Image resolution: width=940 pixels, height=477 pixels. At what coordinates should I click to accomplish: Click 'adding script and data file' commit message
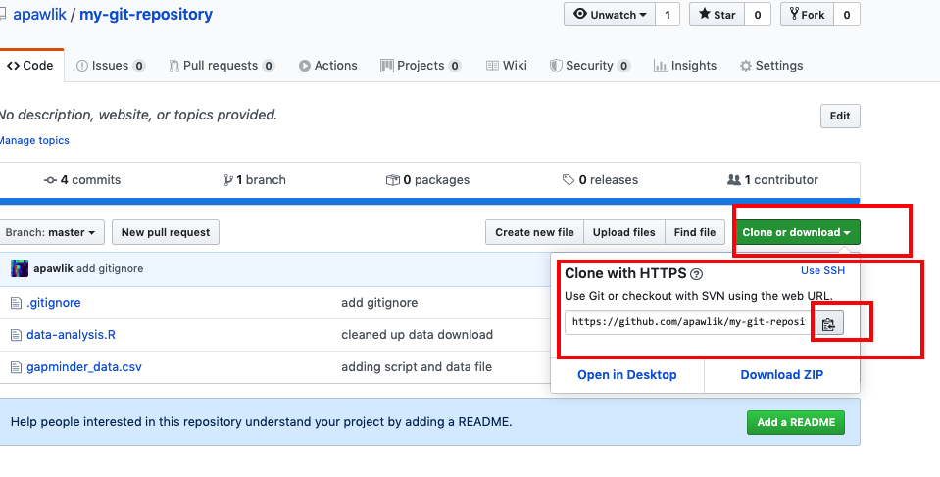pyautogui.click(x=417, y=367)
